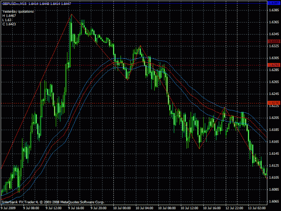Click the '10 Jul 04:00' time axis label
281x211 pixels.
pyautogui.click(x=144, y=208)
